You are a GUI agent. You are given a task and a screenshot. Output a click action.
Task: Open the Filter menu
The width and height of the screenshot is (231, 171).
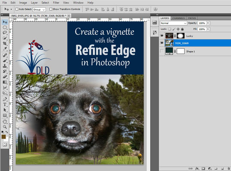pyautogui.click(x=56, y=3)
